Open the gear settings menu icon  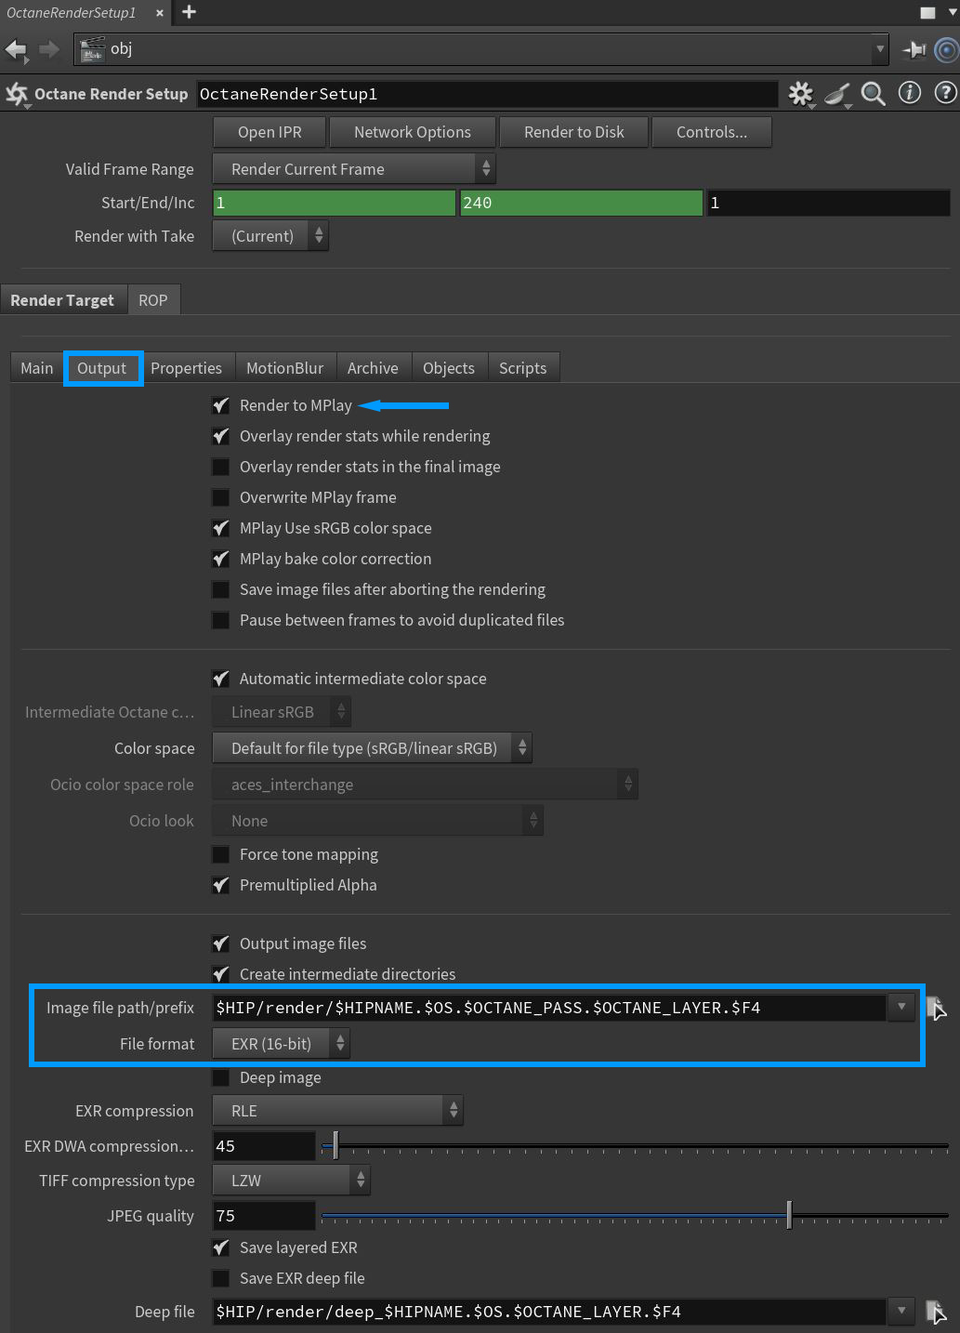(800, 94)
